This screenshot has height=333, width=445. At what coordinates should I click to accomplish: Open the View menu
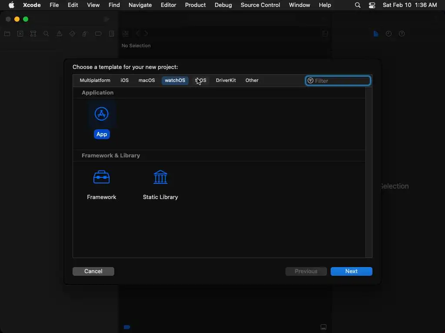pyautogui.click(x=93, y=5)
